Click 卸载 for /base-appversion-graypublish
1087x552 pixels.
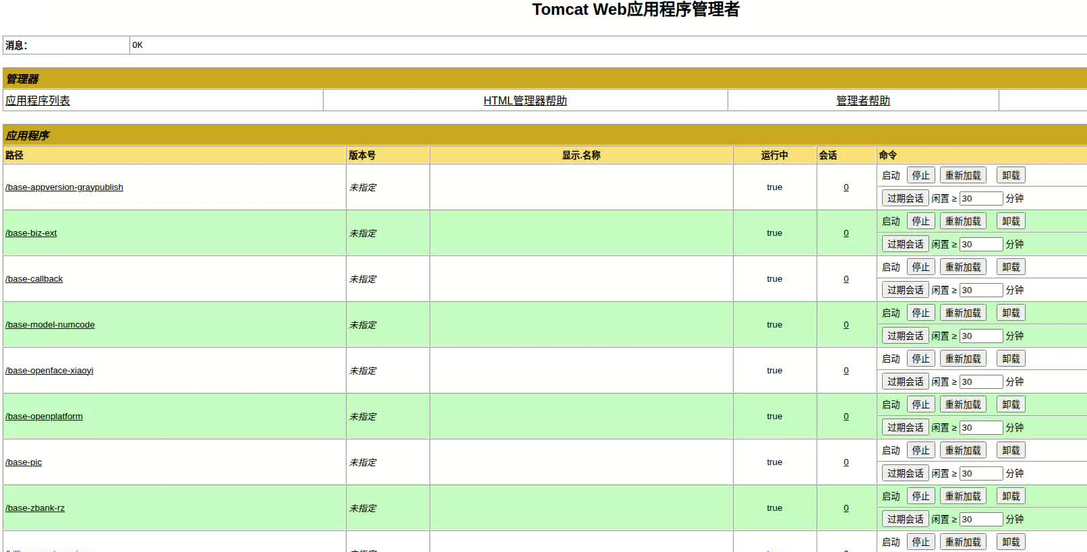[1011, 175]
